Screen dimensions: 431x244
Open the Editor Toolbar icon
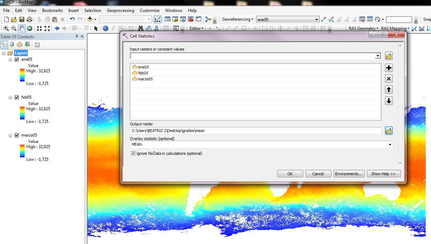coord(158,19)
